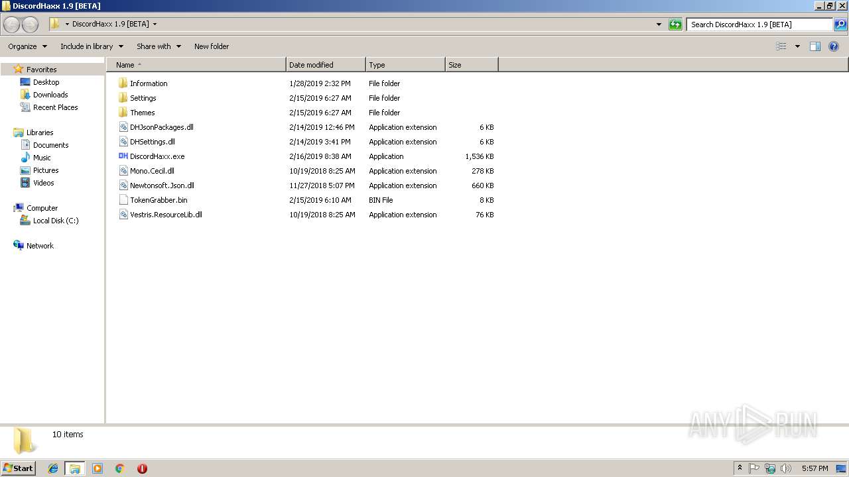Select the DHSettings.dll file icon
The height and width of the screenshot is (477, 849).
[123, 142]
